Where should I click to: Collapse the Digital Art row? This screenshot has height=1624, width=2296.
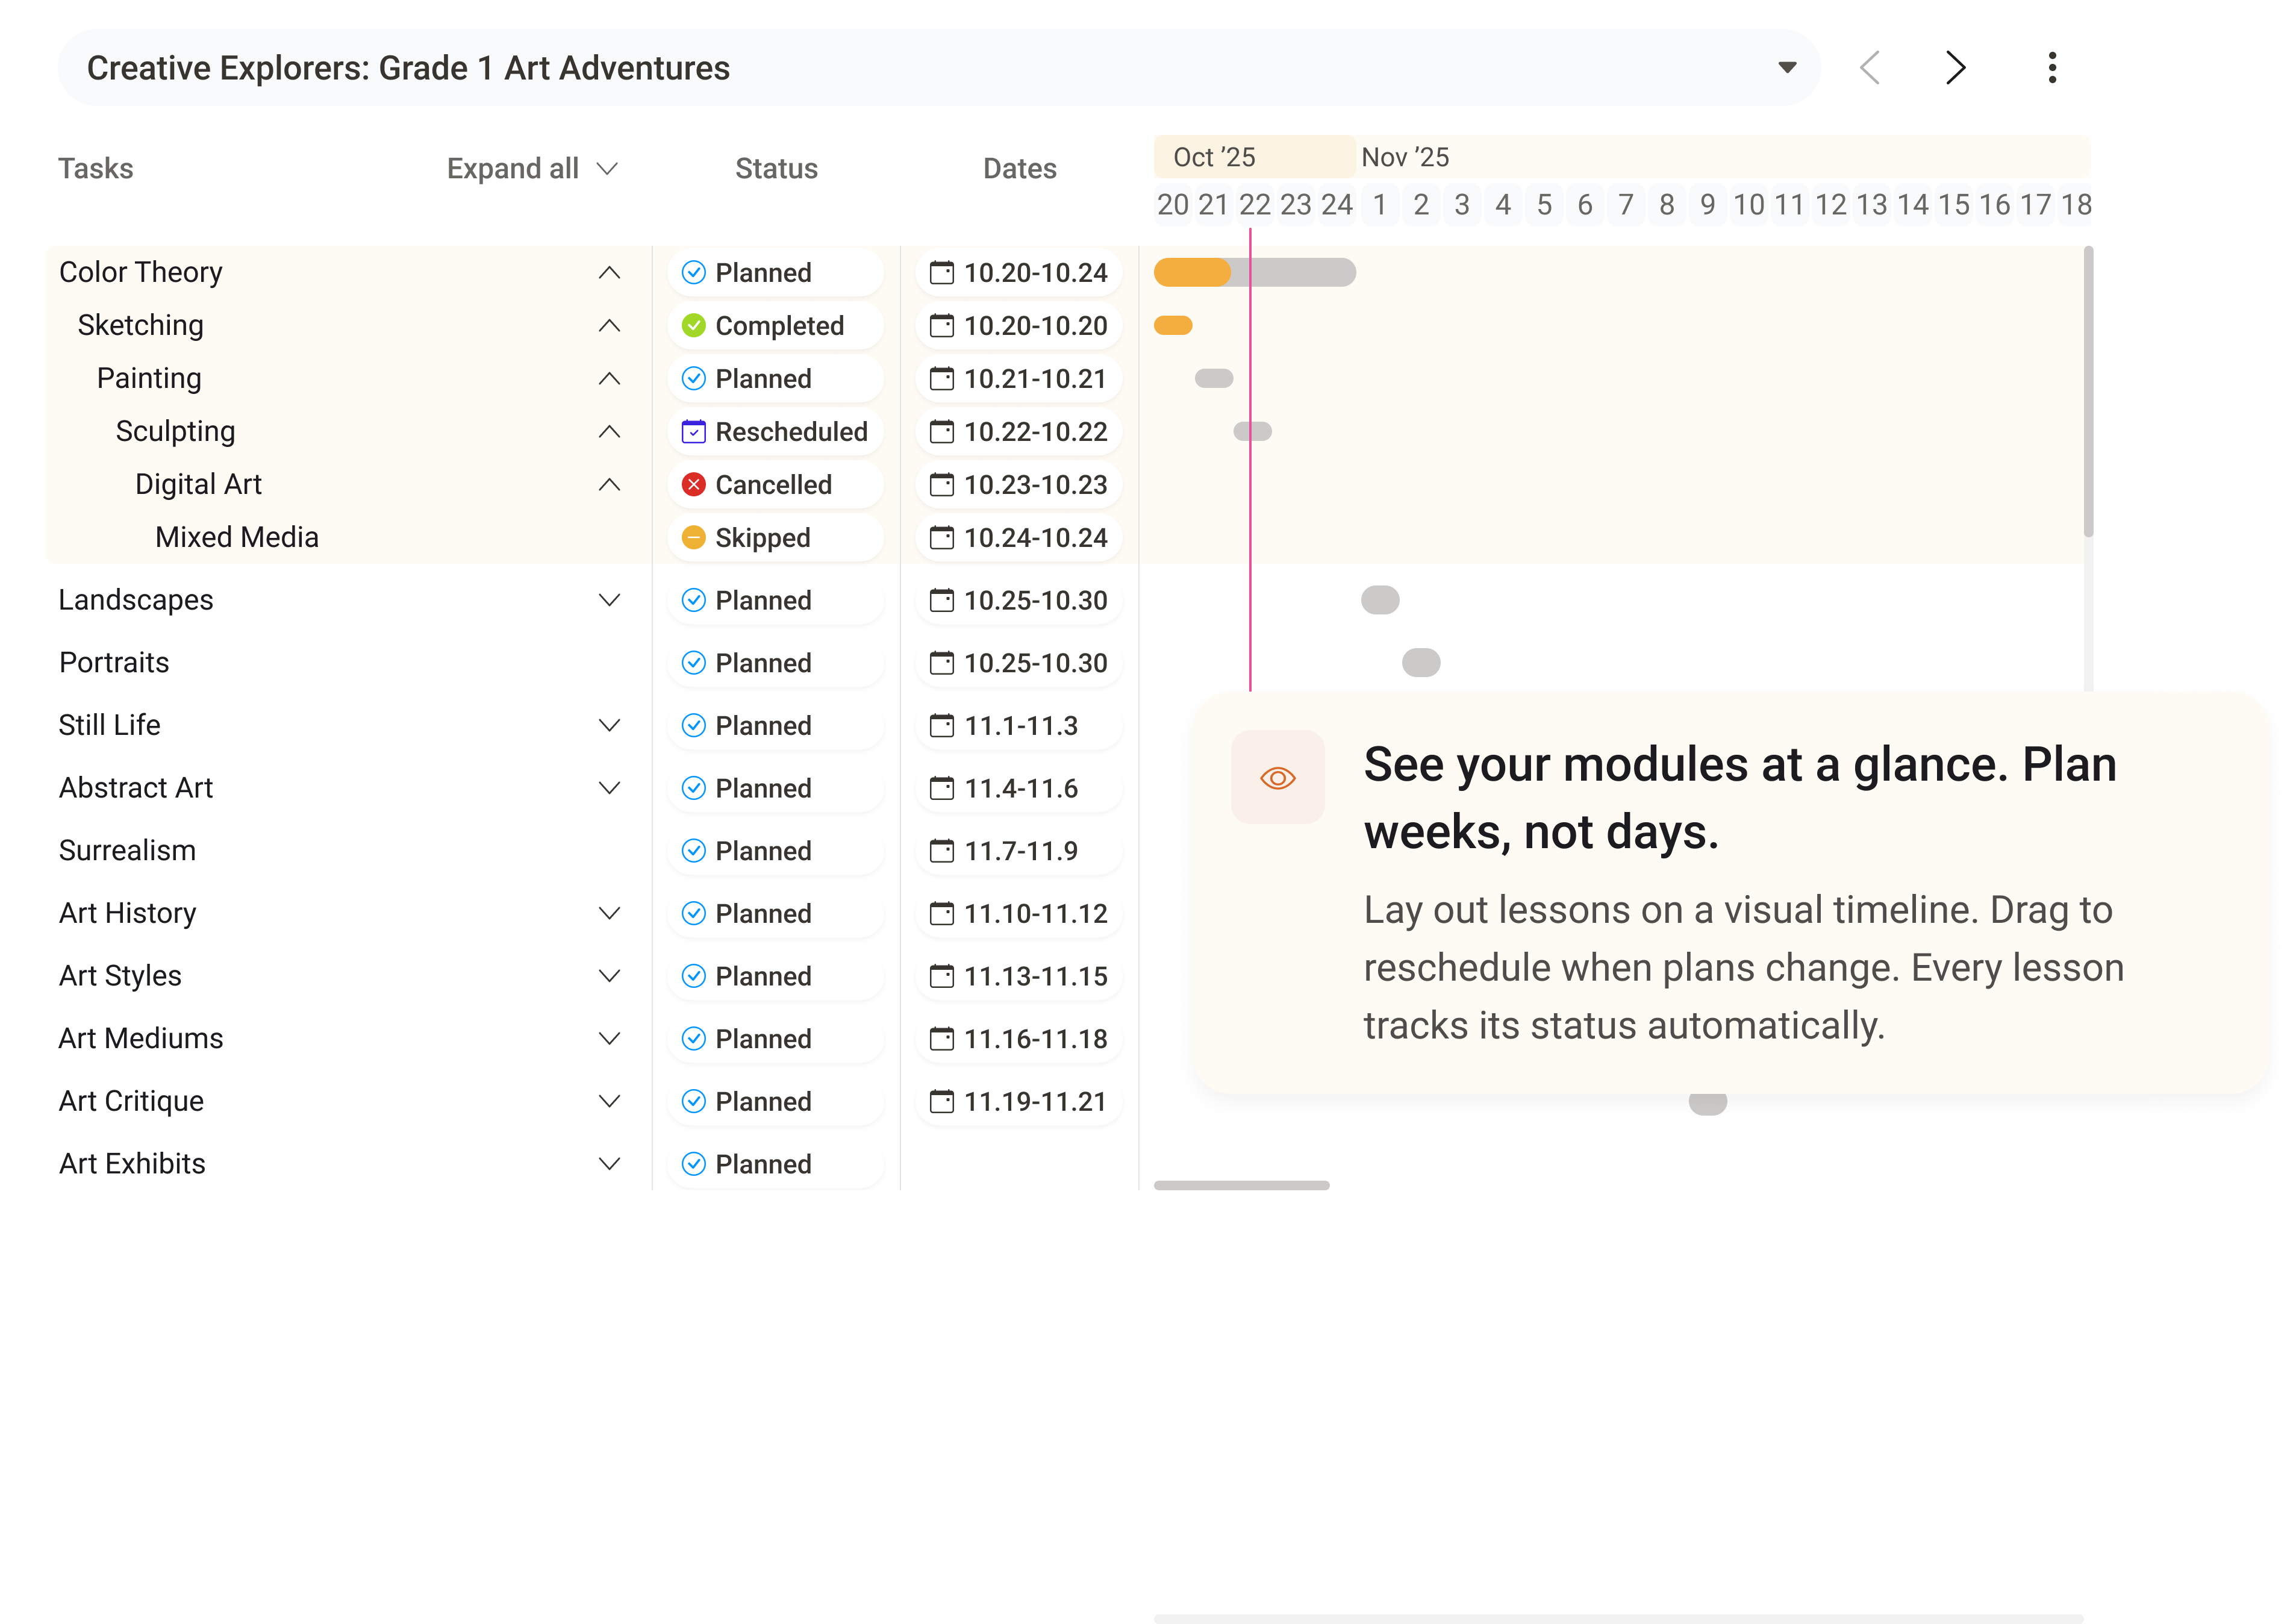point(609,484)
